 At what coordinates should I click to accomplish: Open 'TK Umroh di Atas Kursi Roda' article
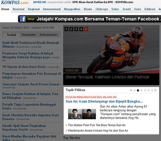click(24, 67)
